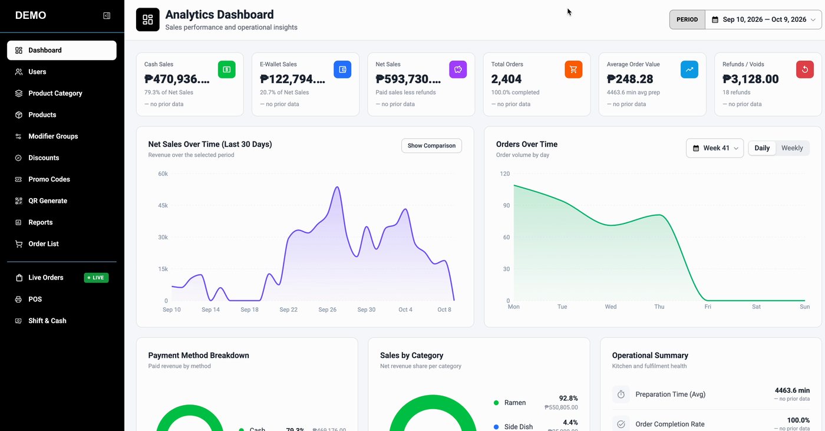
Task: Click the Payment Method Breakdown heading
Action: click(x=199, y=356)
